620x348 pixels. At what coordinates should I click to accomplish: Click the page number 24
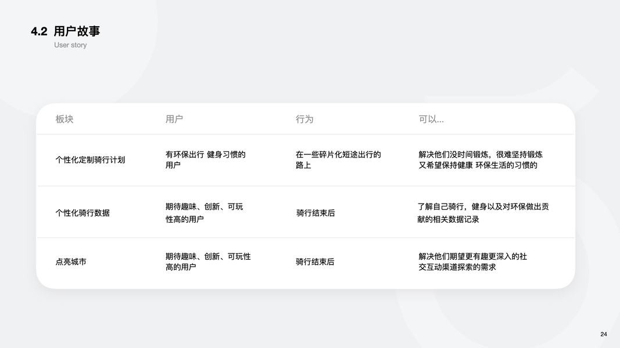603,334
